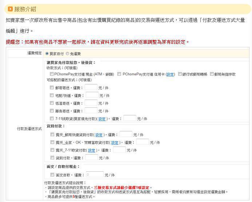The height and width of the screenshot is (202, 252).
Task: Enable 銀行或郵局轉帳 payment checkbox
Action: pos(180,74)
